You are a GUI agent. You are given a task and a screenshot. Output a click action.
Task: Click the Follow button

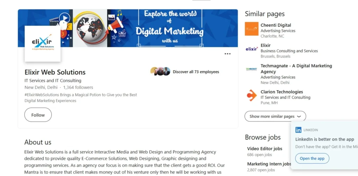click(38, 115)
